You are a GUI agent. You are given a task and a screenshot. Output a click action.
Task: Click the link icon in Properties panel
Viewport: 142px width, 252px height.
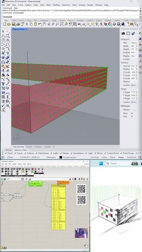click(x=133, y=33)
